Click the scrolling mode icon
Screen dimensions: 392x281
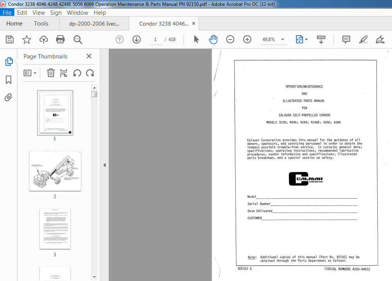click(321, 39)
